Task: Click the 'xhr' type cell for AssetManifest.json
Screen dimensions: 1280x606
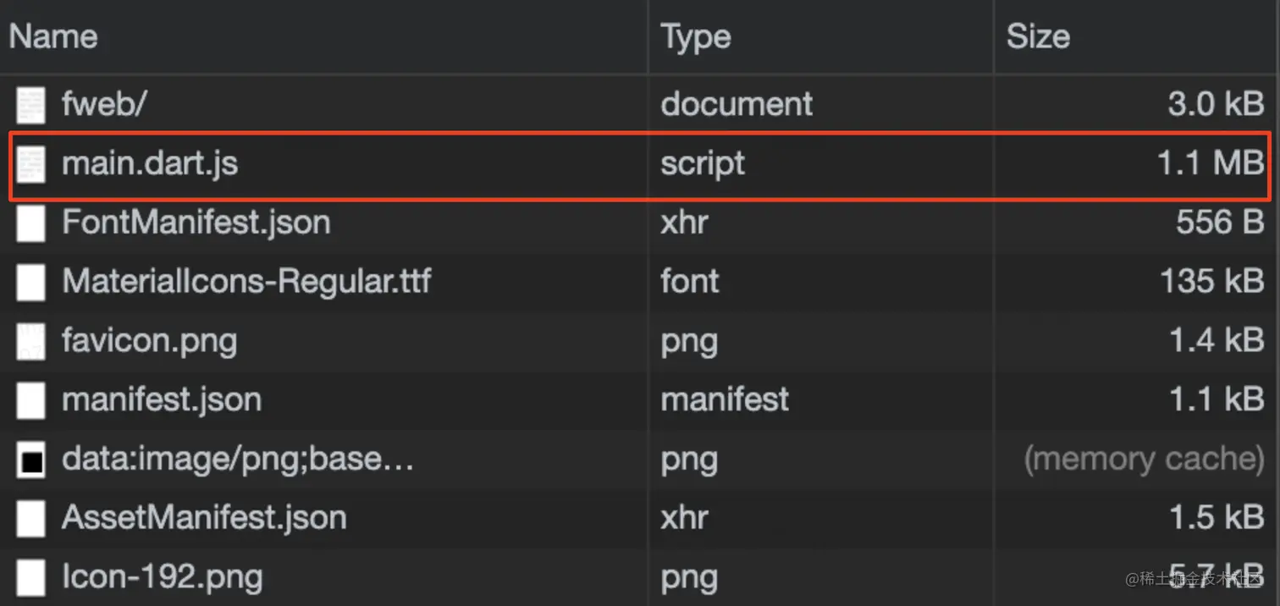Action: coord(684,518)
